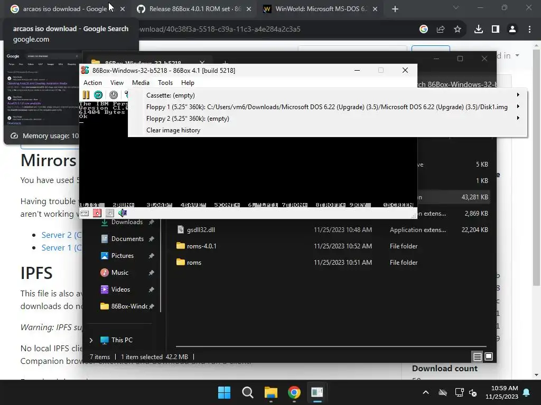Image resolution: width=541 pixels, height=405 pixels.
Task: Unpin Music using its pin icon
Action: click(x=151, y=273)
